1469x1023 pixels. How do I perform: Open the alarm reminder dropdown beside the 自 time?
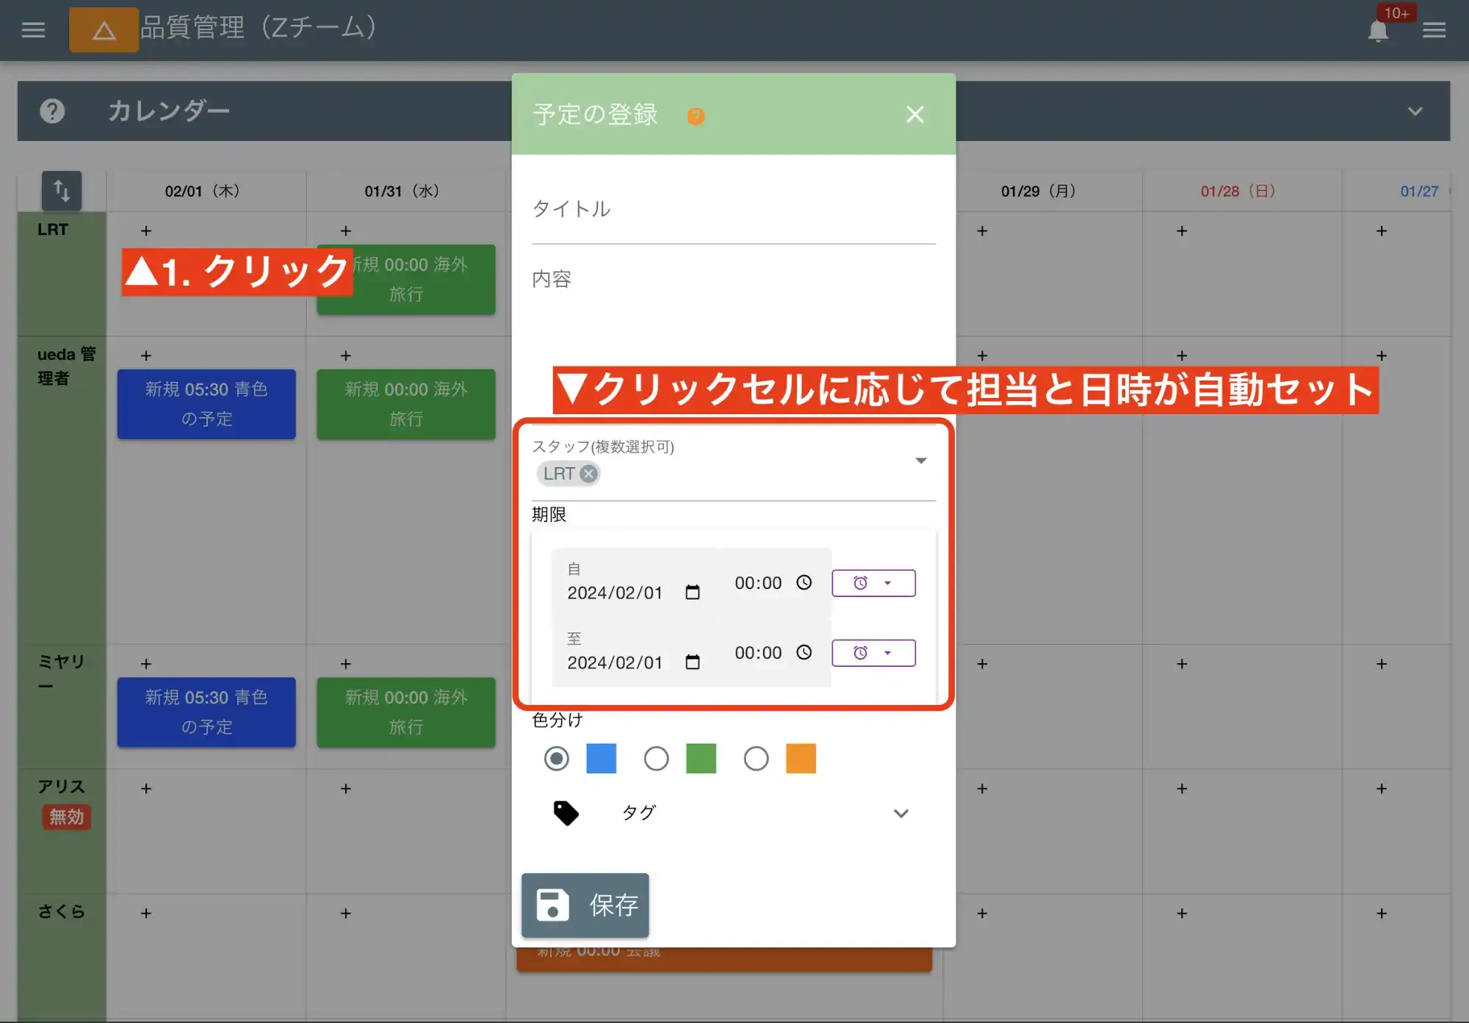[x=873, y=582]
